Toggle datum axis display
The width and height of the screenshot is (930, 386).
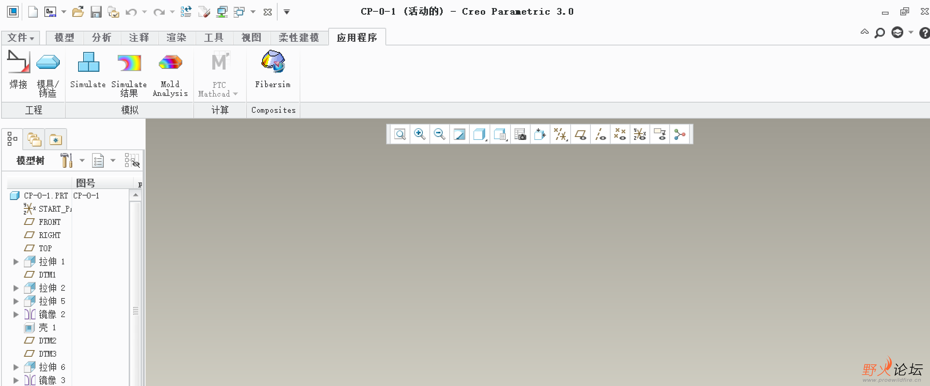[600, 134]
